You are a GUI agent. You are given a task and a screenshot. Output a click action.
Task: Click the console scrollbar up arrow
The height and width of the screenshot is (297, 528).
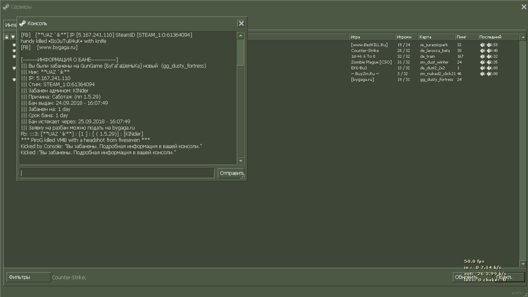click(x=241, y=35)
